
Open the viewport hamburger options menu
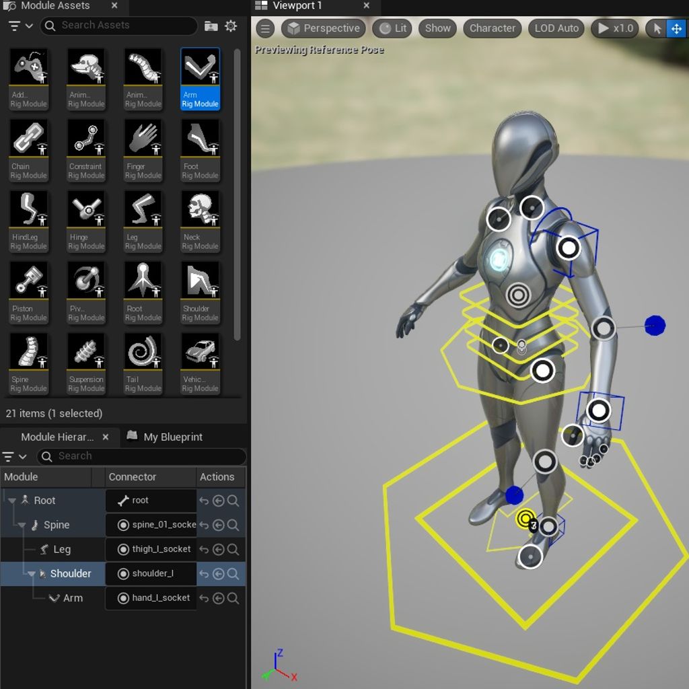point(265,28)
